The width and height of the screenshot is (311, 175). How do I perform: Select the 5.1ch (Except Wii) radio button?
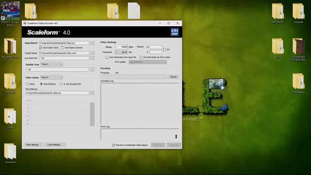(x=61, y=84)
